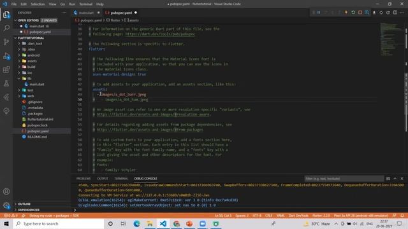The width and height of the screenshot is (408, 229).
Task: Close the debug console panel
Action: point(402,179)
